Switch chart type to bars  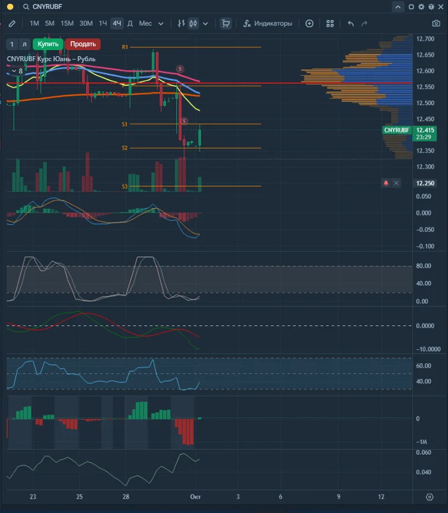point(181,23)
